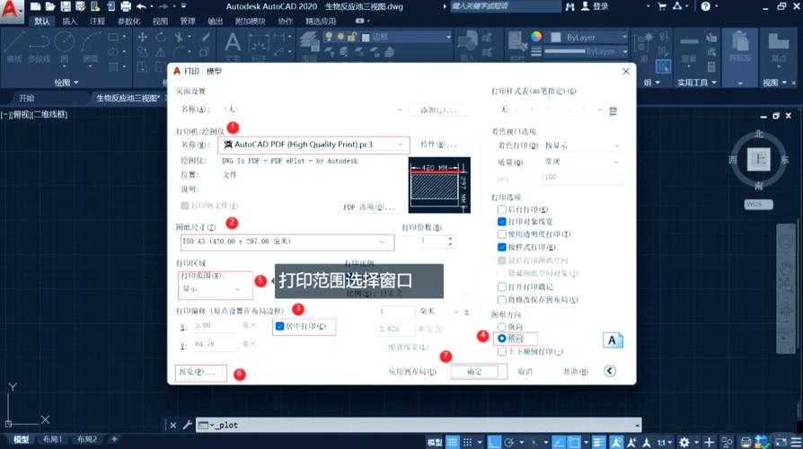Expand the Draw panel in ribbon
The height and width of the screenshot is (449, 803).
tap(66, 83)
